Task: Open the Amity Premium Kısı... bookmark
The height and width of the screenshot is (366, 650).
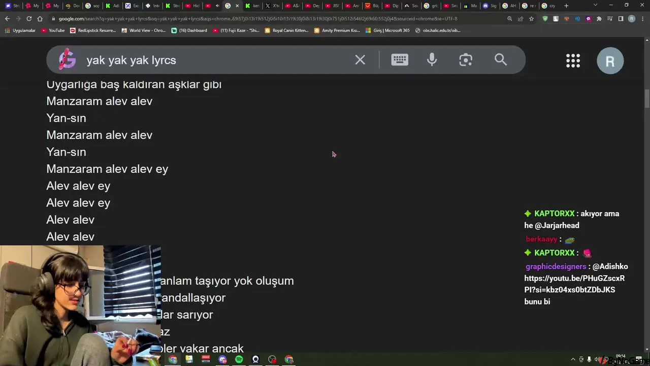Action: [x=337, y=30]
